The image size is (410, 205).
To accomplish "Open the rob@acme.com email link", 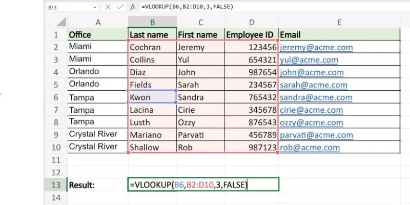I will click(310, 148).
